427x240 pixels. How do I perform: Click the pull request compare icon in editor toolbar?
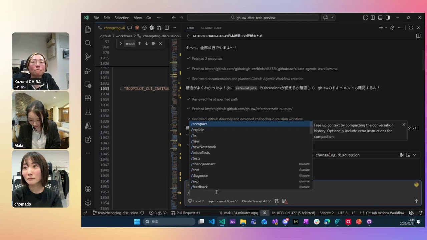tap(159, 28)
